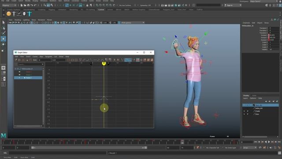Click the white cross figure shelf icon

14,14
